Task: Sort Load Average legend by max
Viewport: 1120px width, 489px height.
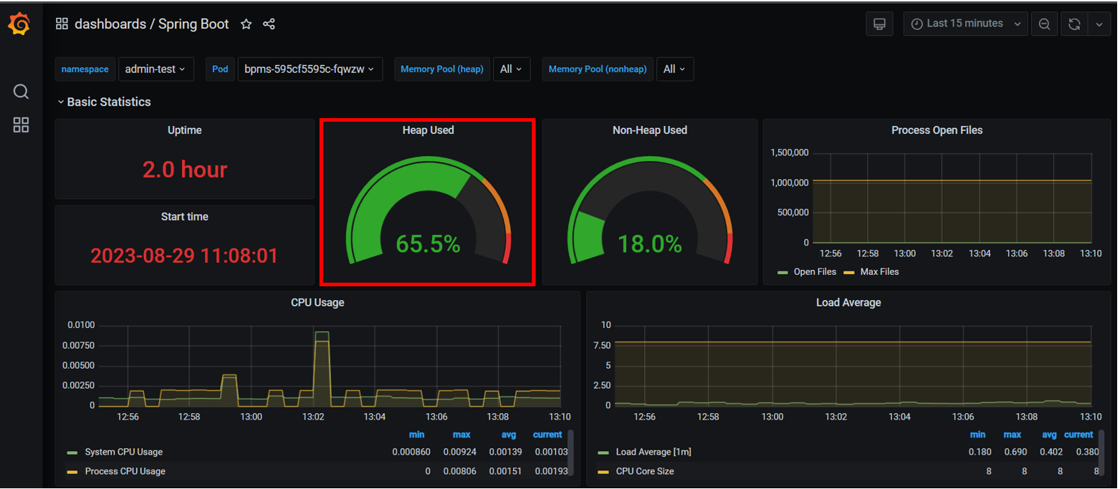Action: 1013,435
